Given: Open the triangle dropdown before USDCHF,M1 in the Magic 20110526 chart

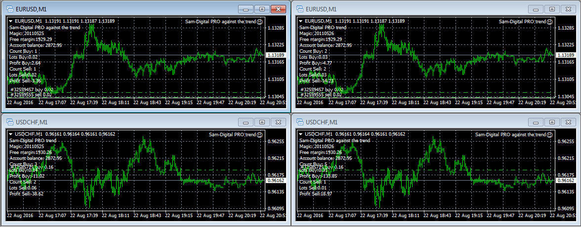Looking at the screenshot, I should tap(300, 134).
